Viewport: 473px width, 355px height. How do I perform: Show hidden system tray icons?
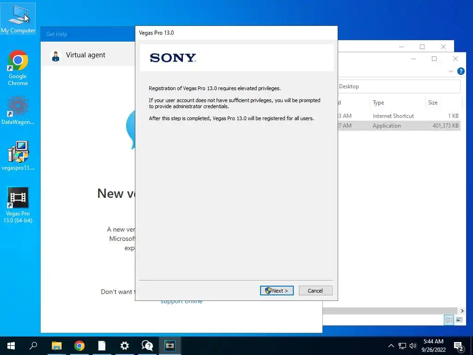tap(391, 346)
